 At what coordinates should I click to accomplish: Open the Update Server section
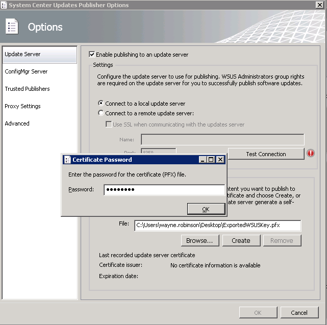tap(40, 55)
